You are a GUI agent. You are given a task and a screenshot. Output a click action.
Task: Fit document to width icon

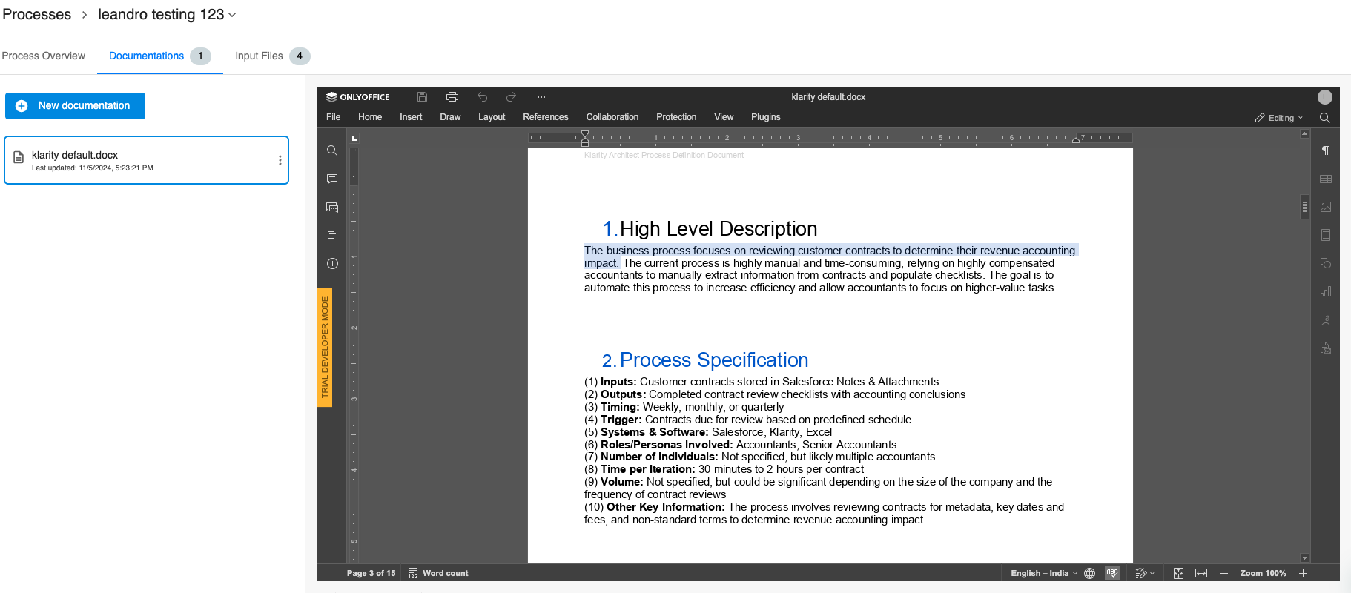pyautogui.click(x=1201, y=573)
